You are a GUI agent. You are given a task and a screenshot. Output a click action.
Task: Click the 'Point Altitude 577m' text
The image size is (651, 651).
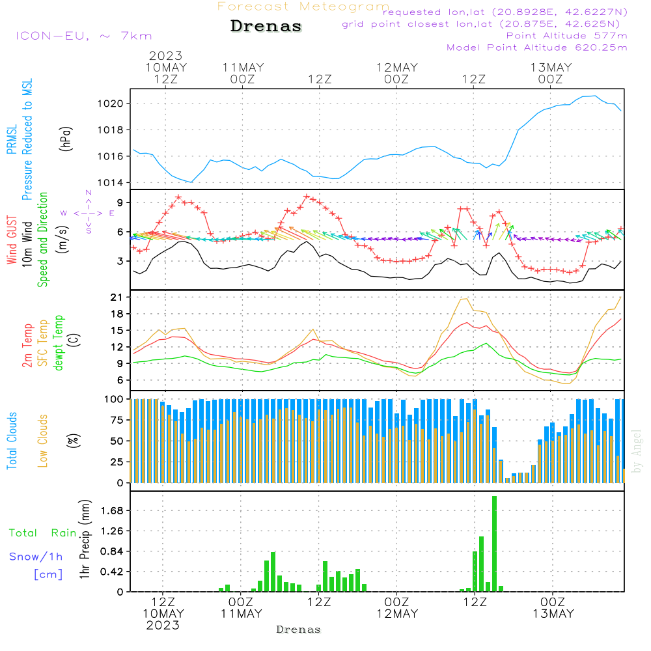pos(567,36)
